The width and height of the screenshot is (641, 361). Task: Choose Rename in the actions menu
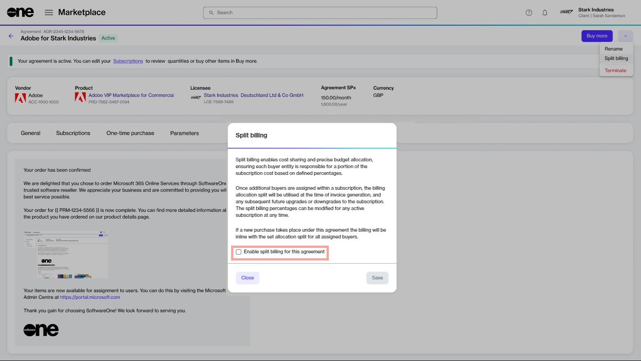click(x=614, y=49)
